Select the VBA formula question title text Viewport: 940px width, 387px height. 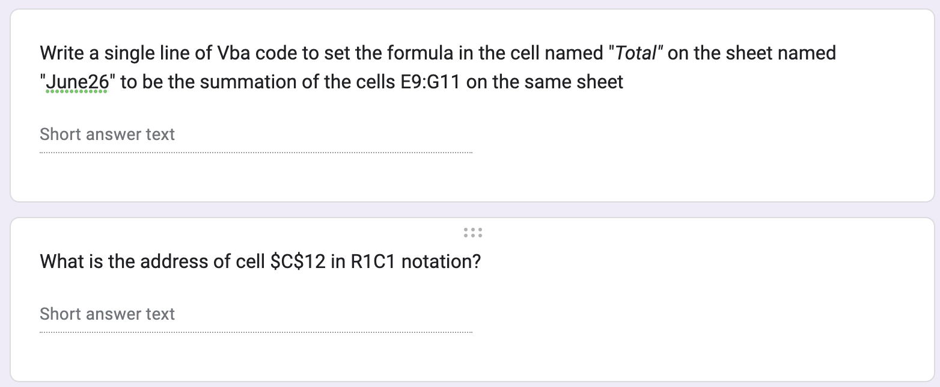click(438, 67)
